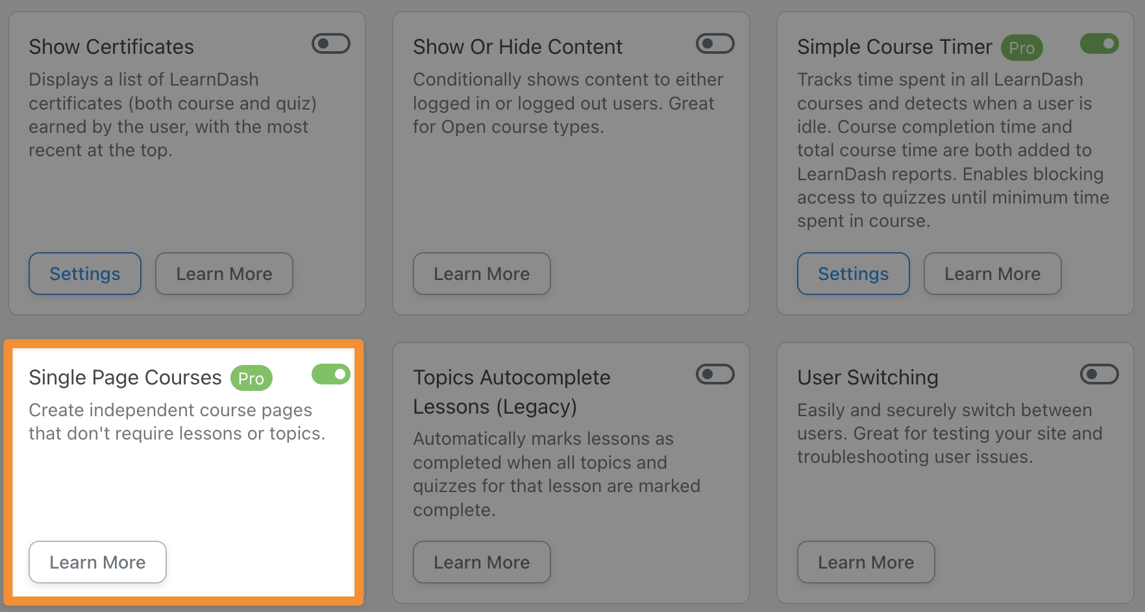Click Learn More for Topics Autocomplete Lessons
The width and height of the screenshot is (1145, 612).
point(482,562)
